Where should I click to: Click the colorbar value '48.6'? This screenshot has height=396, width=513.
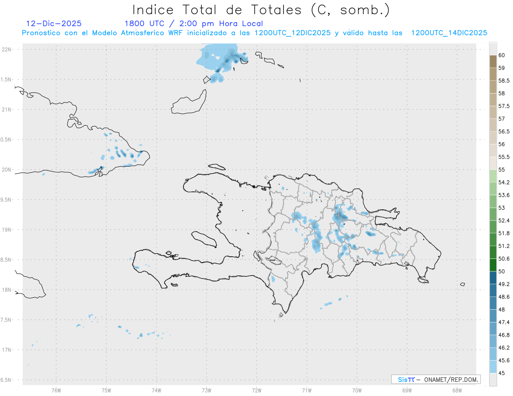click(504, 296)
